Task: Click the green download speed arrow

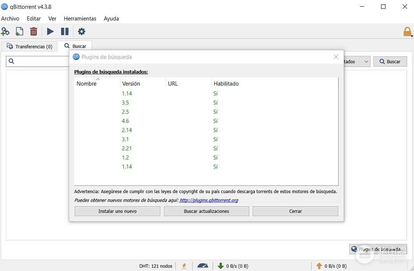Action: pyautogui.click(x=220, y=266)
